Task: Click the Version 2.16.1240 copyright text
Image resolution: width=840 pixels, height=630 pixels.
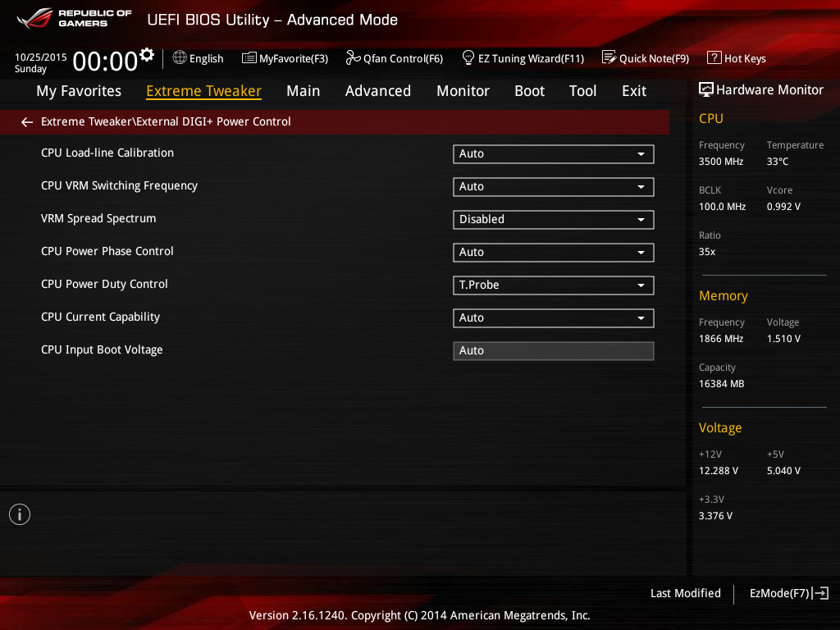Action: (419, 615)
